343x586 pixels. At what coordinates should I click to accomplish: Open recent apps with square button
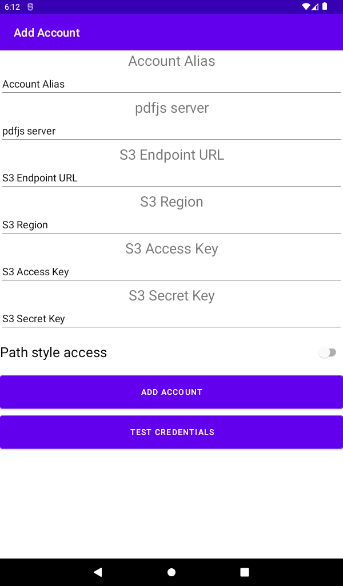[245, 572]
